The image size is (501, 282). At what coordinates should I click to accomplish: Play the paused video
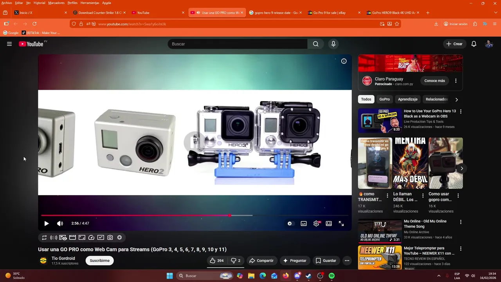pos(46,223)
